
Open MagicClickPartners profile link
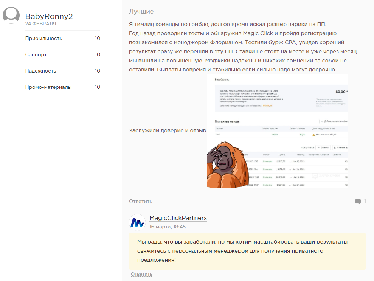click(178, 218)
